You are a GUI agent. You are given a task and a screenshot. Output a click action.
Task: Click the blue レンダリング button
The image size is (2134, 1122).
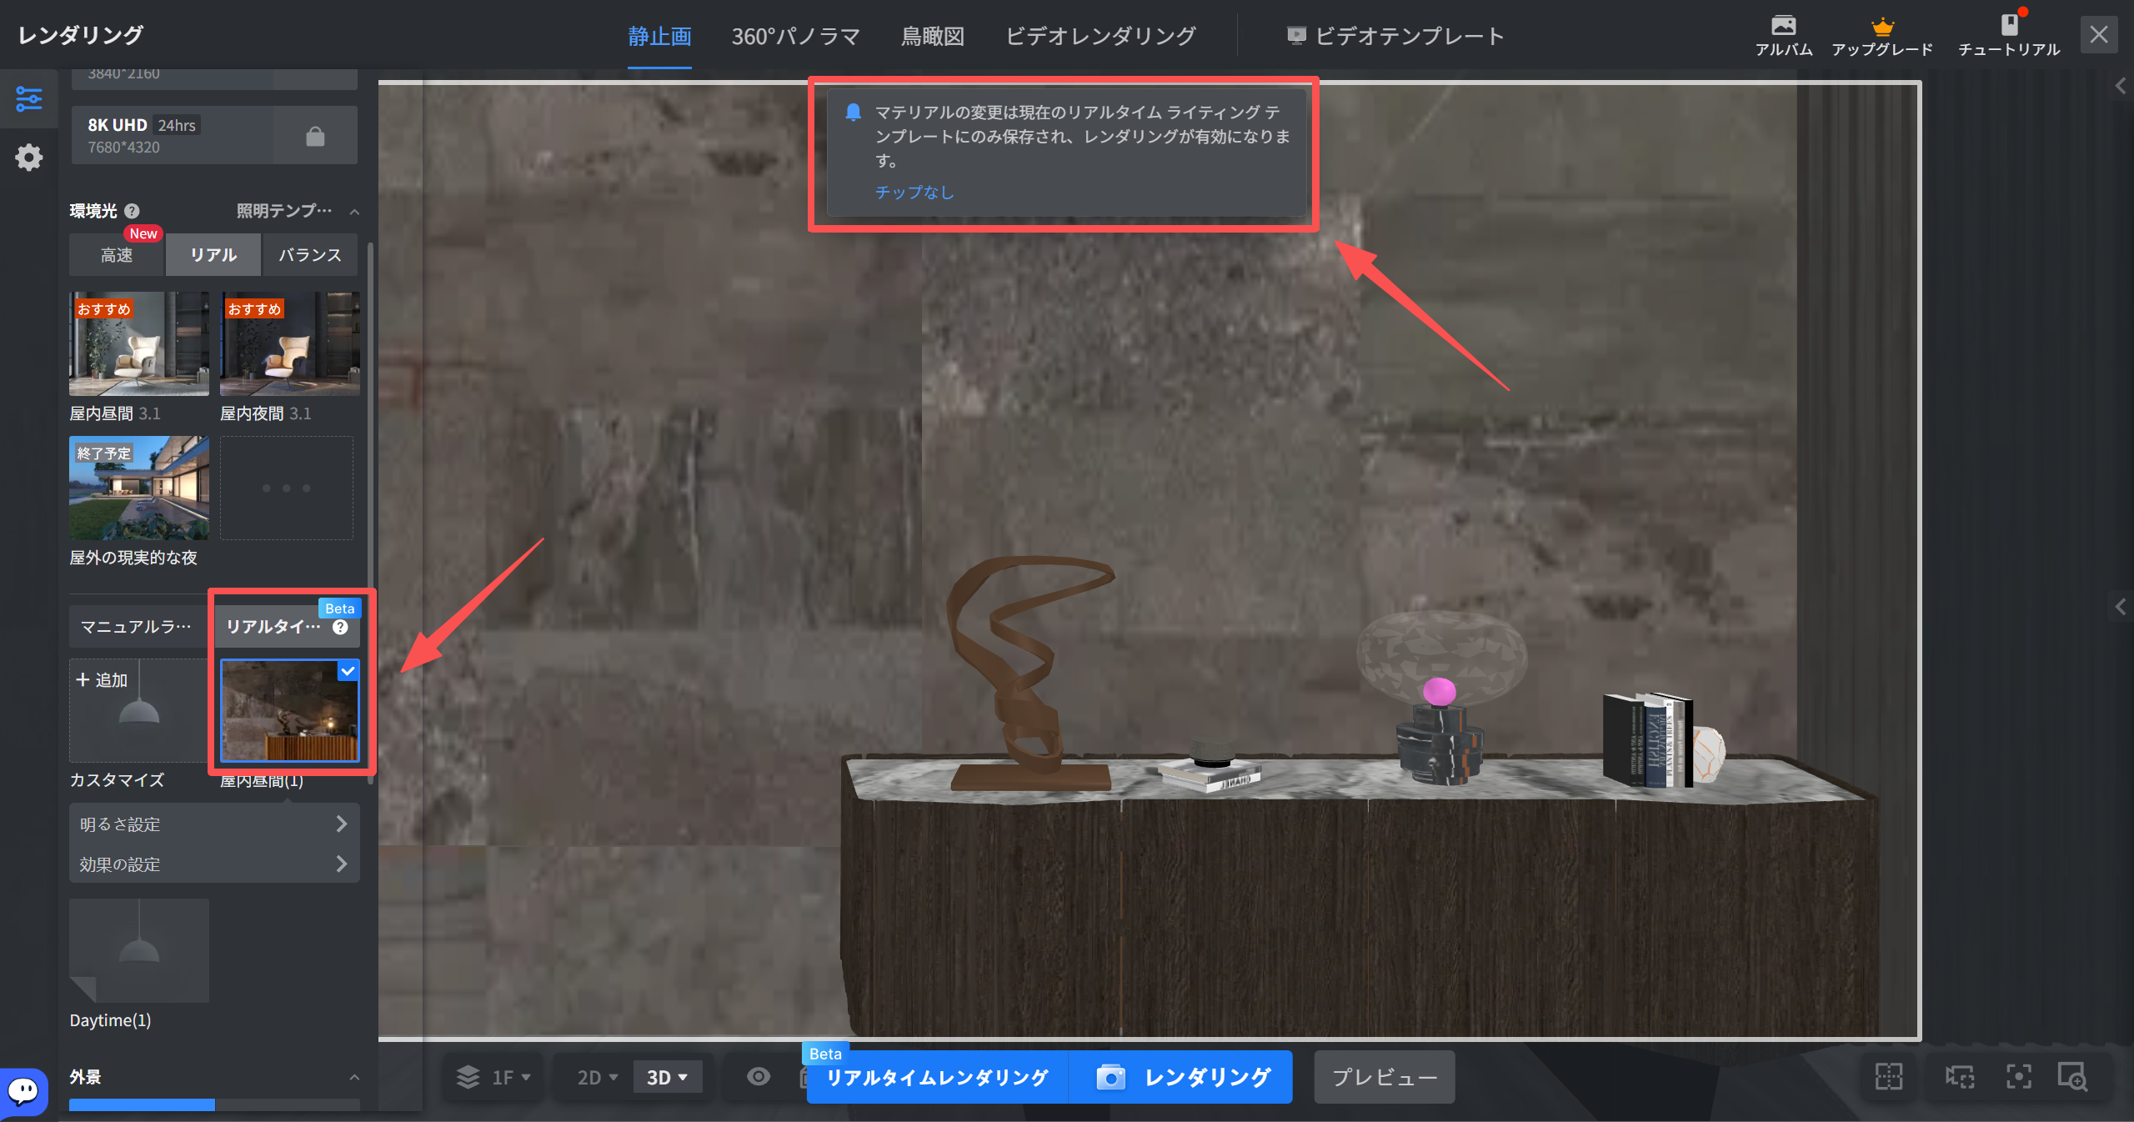pyautogui.click(x=1181, y=1077)
